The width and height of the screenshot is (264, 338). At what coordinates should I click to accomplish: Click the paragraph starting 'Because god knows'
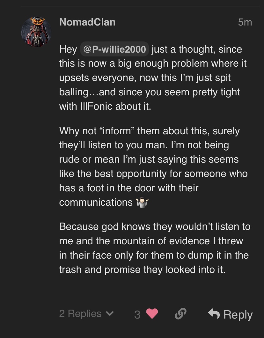pyautogui.click(x=155, y=248)
